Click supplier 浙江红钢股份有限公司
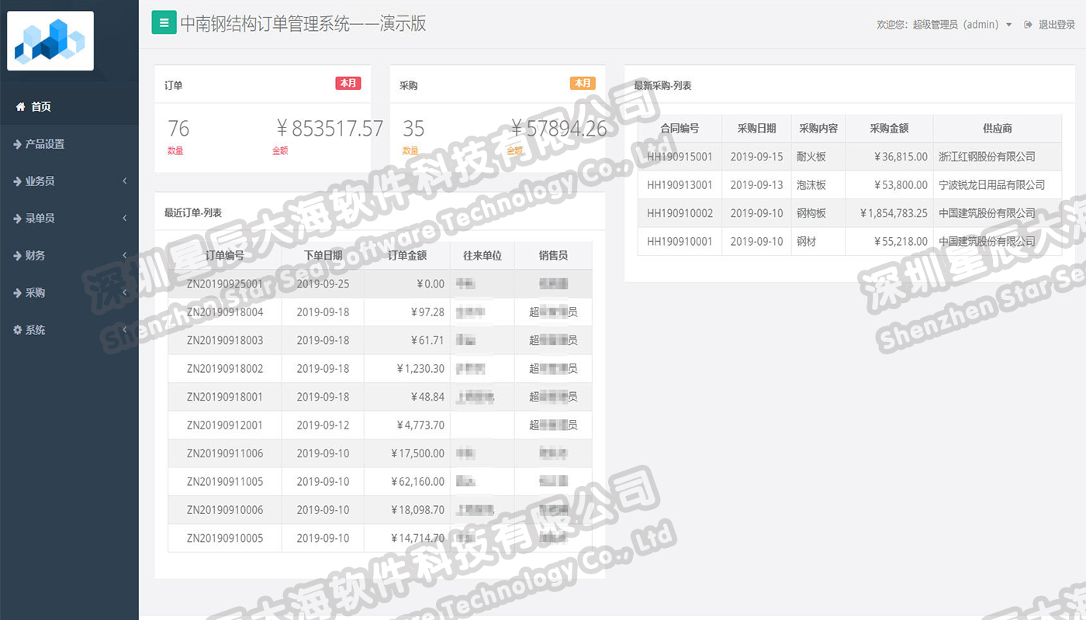Viewport: 1086px width, 620px height. pyautogui.click(x=987, y=157)
